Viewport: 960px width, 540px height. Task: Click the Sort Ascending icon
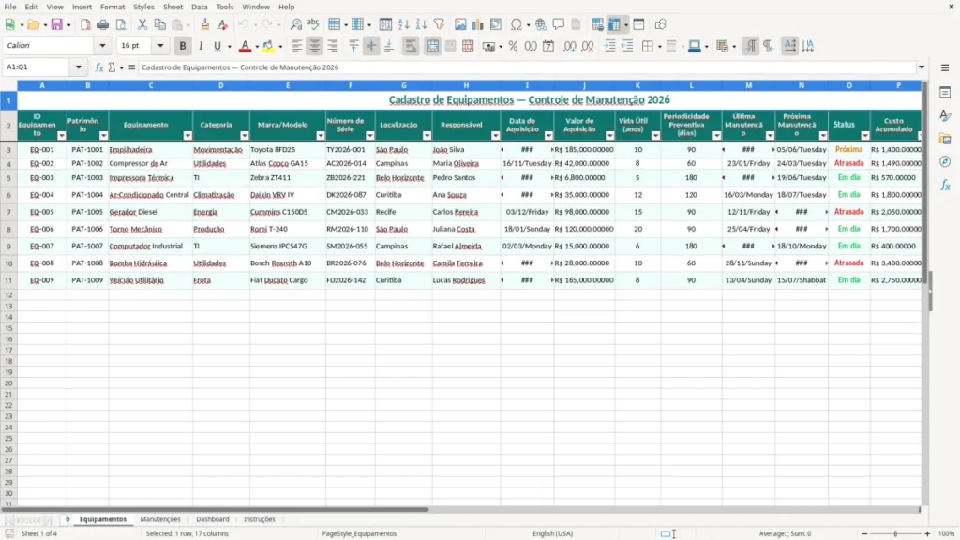click(x=403, y=24)
